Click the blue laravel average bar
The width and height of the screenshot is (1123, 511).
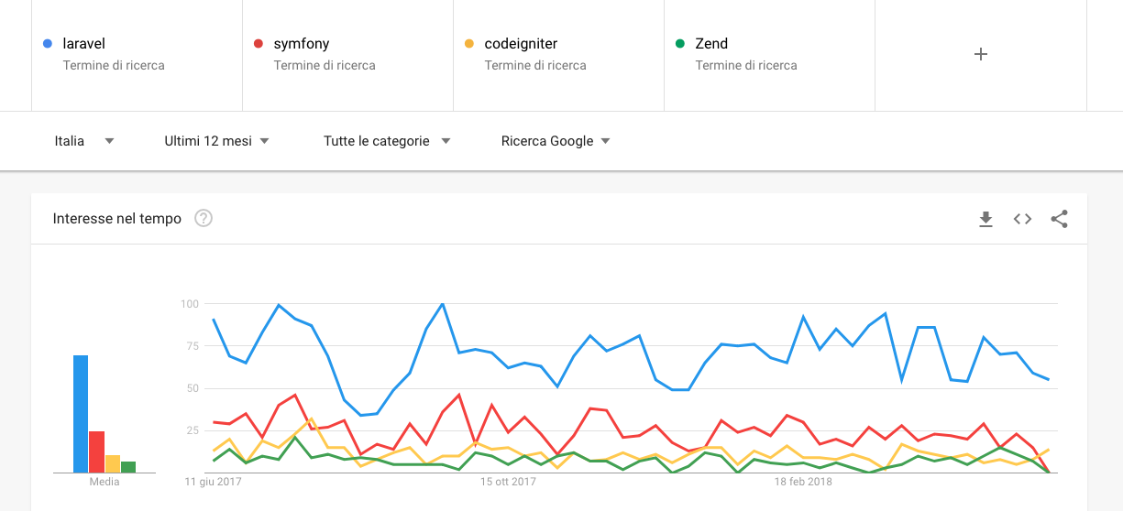(81, 414)
